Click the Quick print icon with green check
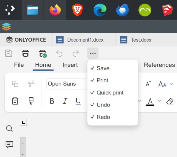The width and height of the screenshot is (177, 157). [x=43, y=53]
